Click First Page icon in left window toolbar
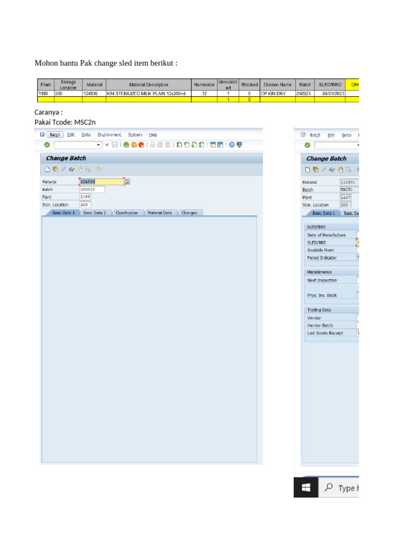 pyautogui.click(x=179, y=145)
